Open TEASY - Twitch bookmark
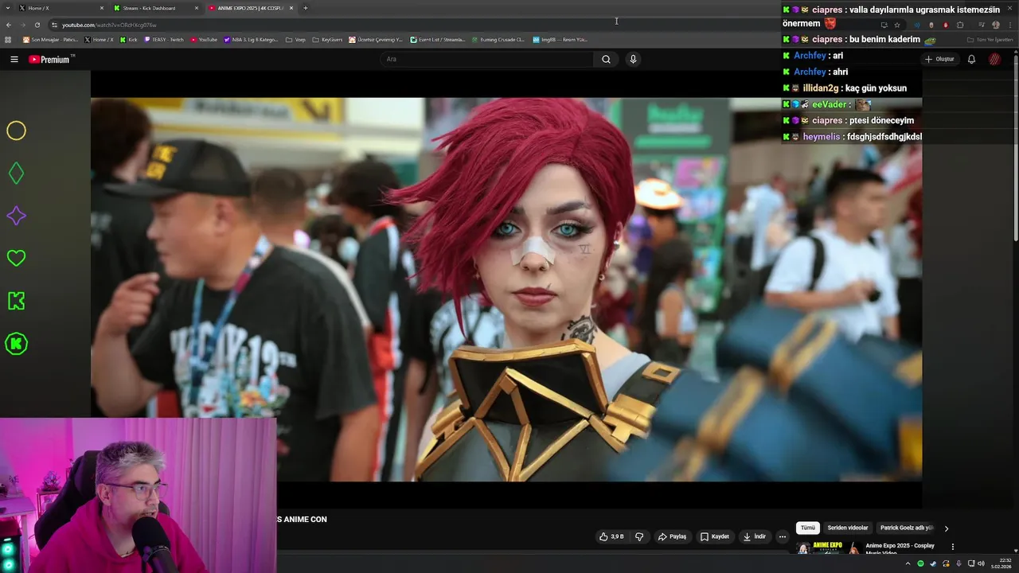 point(164,39)
